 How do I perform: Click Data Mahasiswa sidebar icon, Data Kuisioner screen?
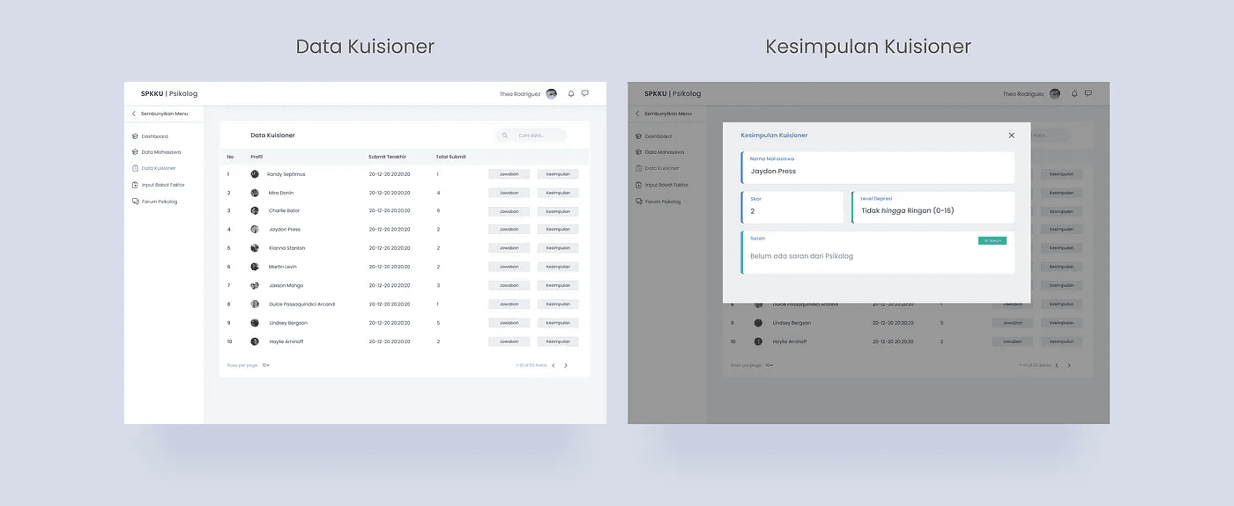(135, 152)
